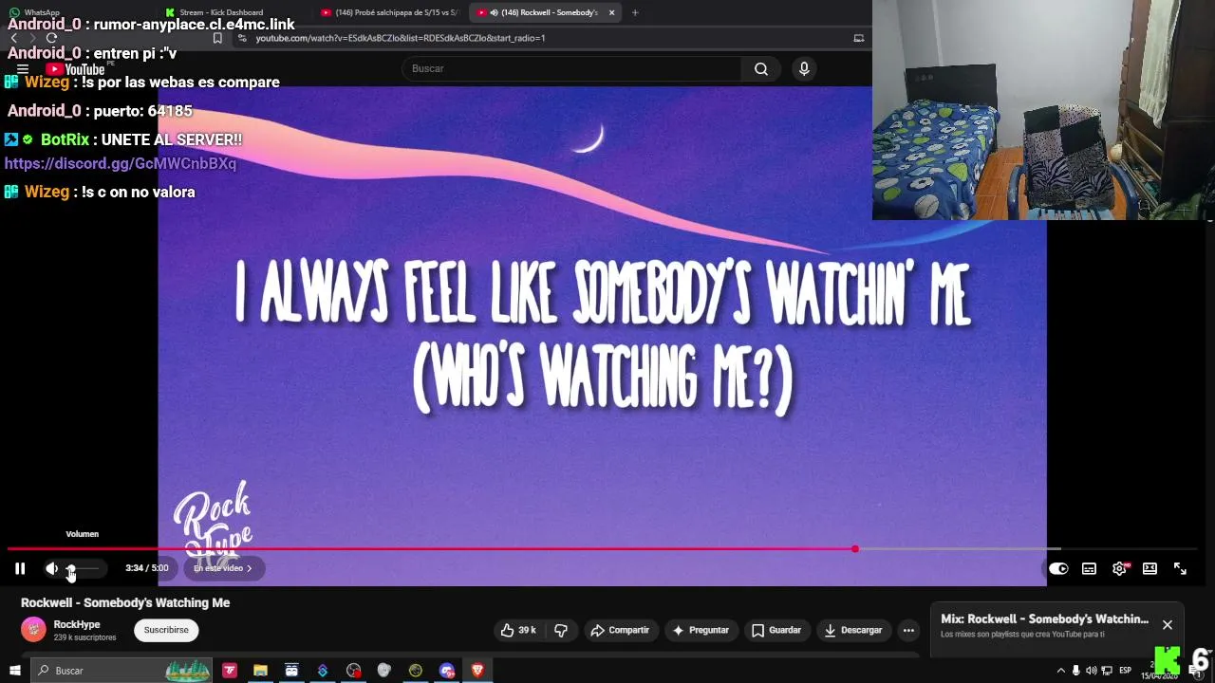Open the YouTube hamburger guide menu
The width and height of the screenshot is (1215, 683).
click(23, 69)
